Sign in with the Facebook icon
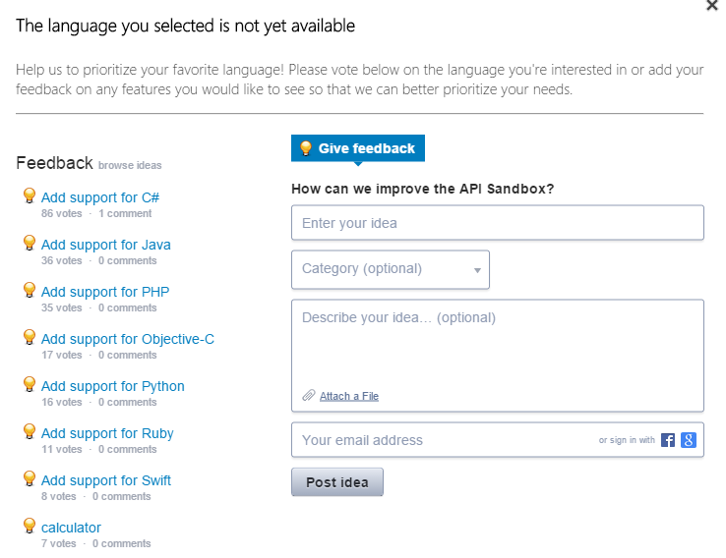This screenshot has width=726, height=558. tap(667, 440)
